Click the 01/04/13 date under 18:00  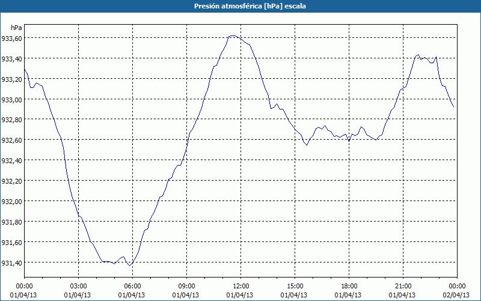(348, 295)
